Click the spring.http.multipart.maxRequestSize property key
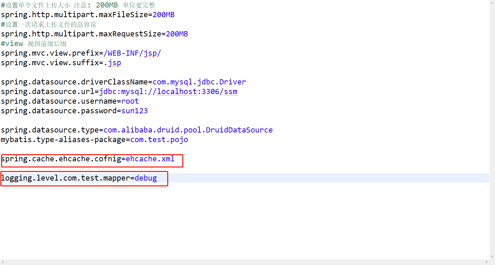This screenshot has height=265, width=495. [x=81, y=34]
